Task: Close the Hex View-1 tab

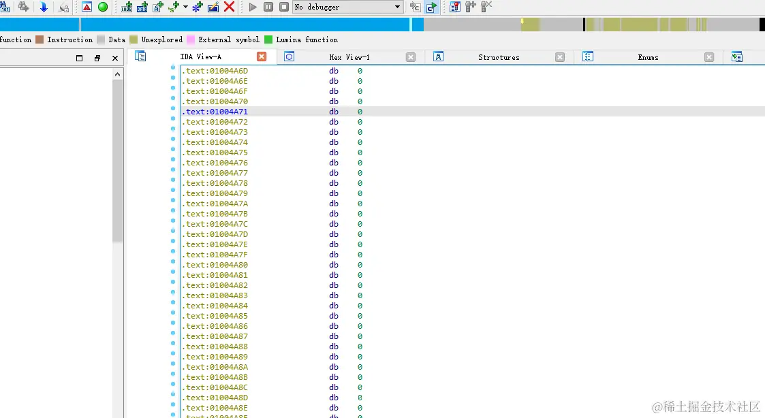Action: pos(411,57)
